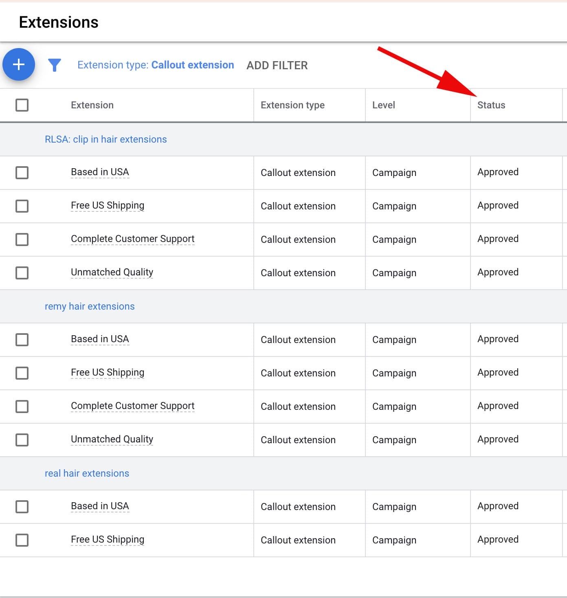The height and width of the screenshot is (598, 567).
Task: Open the remy hair extensions campaign link
Action: [90, 306]
